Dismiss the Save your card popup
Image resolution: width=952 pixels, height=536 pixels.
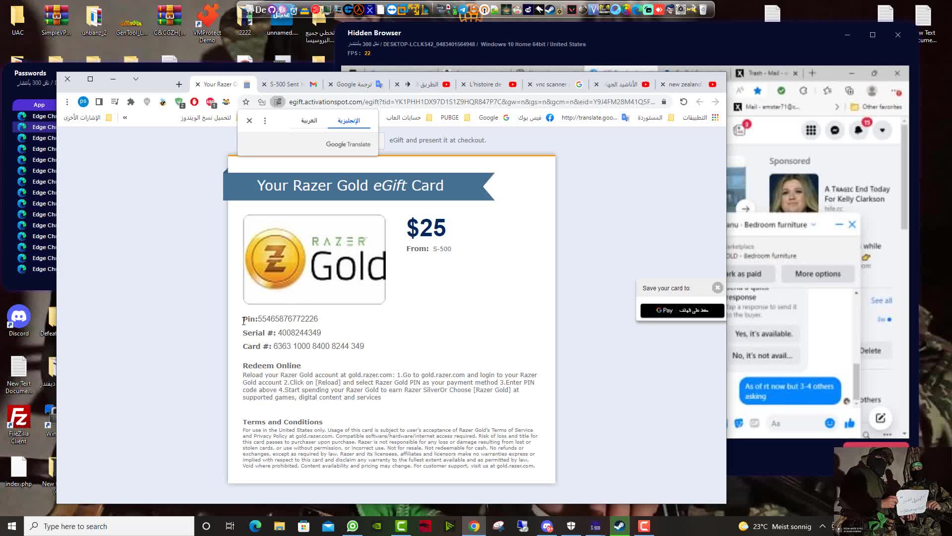pyautogui.click(x=717, y=288)
